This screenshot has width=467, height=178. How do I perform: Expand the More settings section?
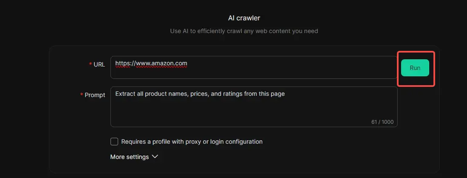[130, 157]
